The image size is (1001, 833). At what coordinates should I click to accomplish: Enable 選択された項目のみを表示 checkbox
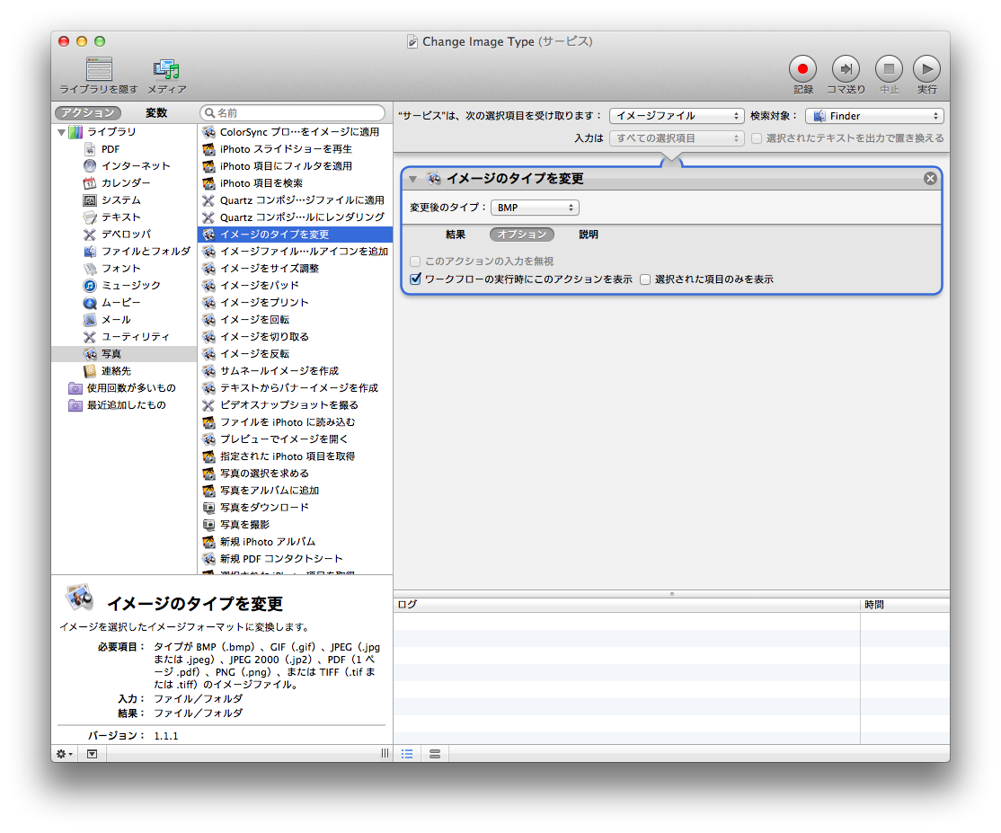point(645,279)
